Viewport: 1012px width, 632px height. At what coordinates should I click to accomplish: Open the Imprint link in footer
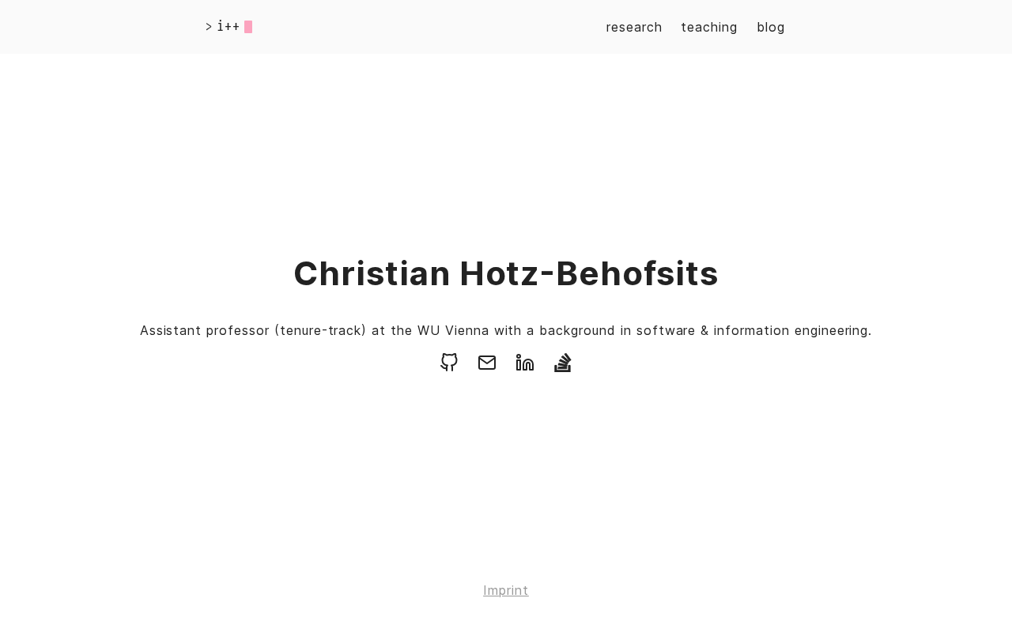506,590
